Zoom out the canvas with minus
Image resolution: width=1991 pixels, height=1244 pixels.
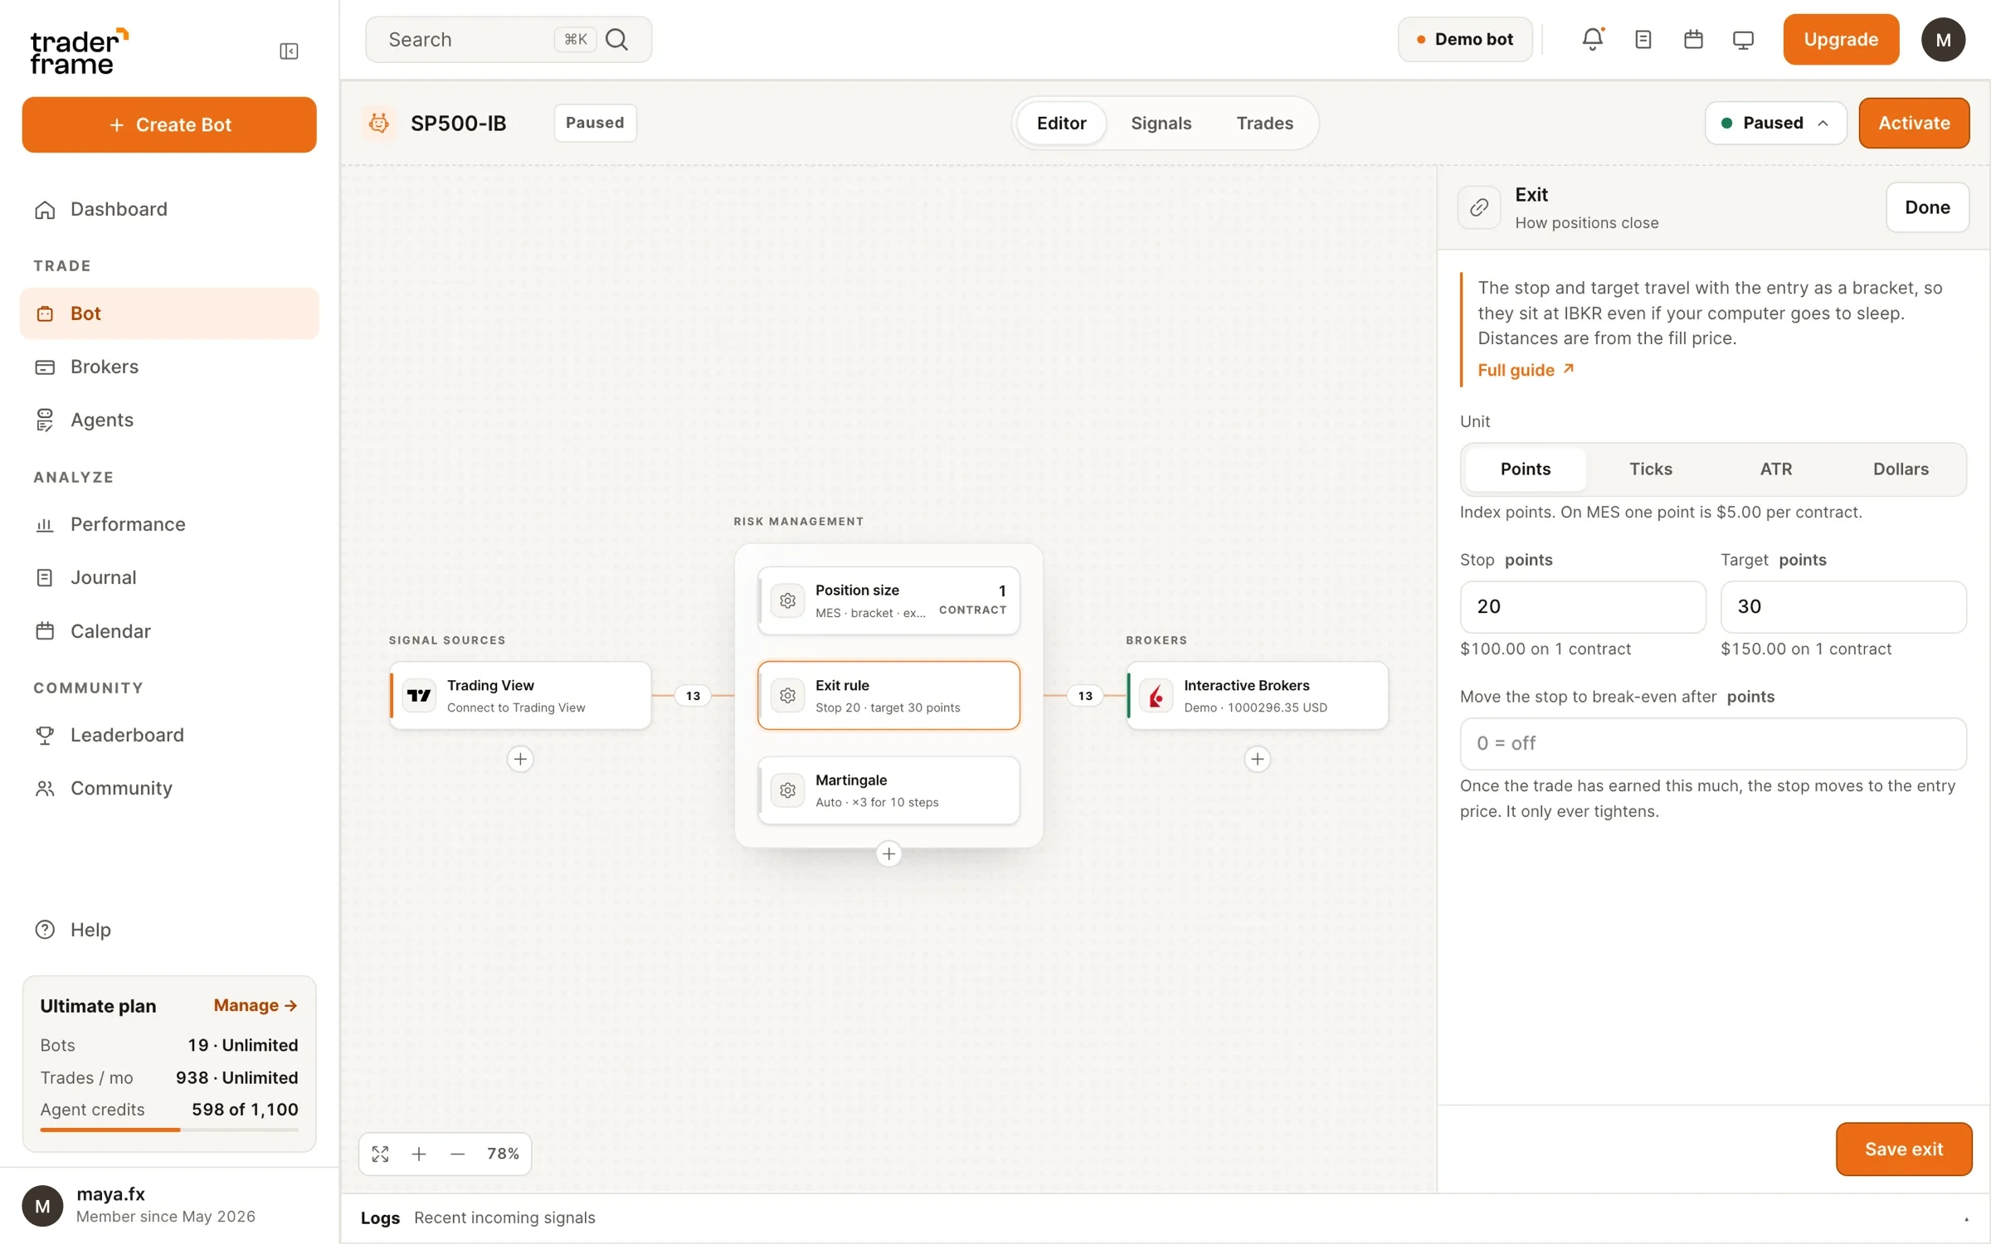point(457,1154)
